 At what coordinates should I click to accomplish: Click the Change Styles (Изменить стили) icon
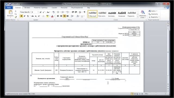click(x=143, y=12)
